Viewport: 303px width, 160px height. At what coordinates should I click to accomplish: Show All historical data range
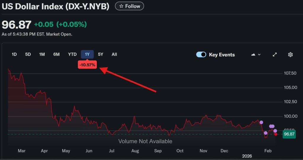(x=114, y=54)
